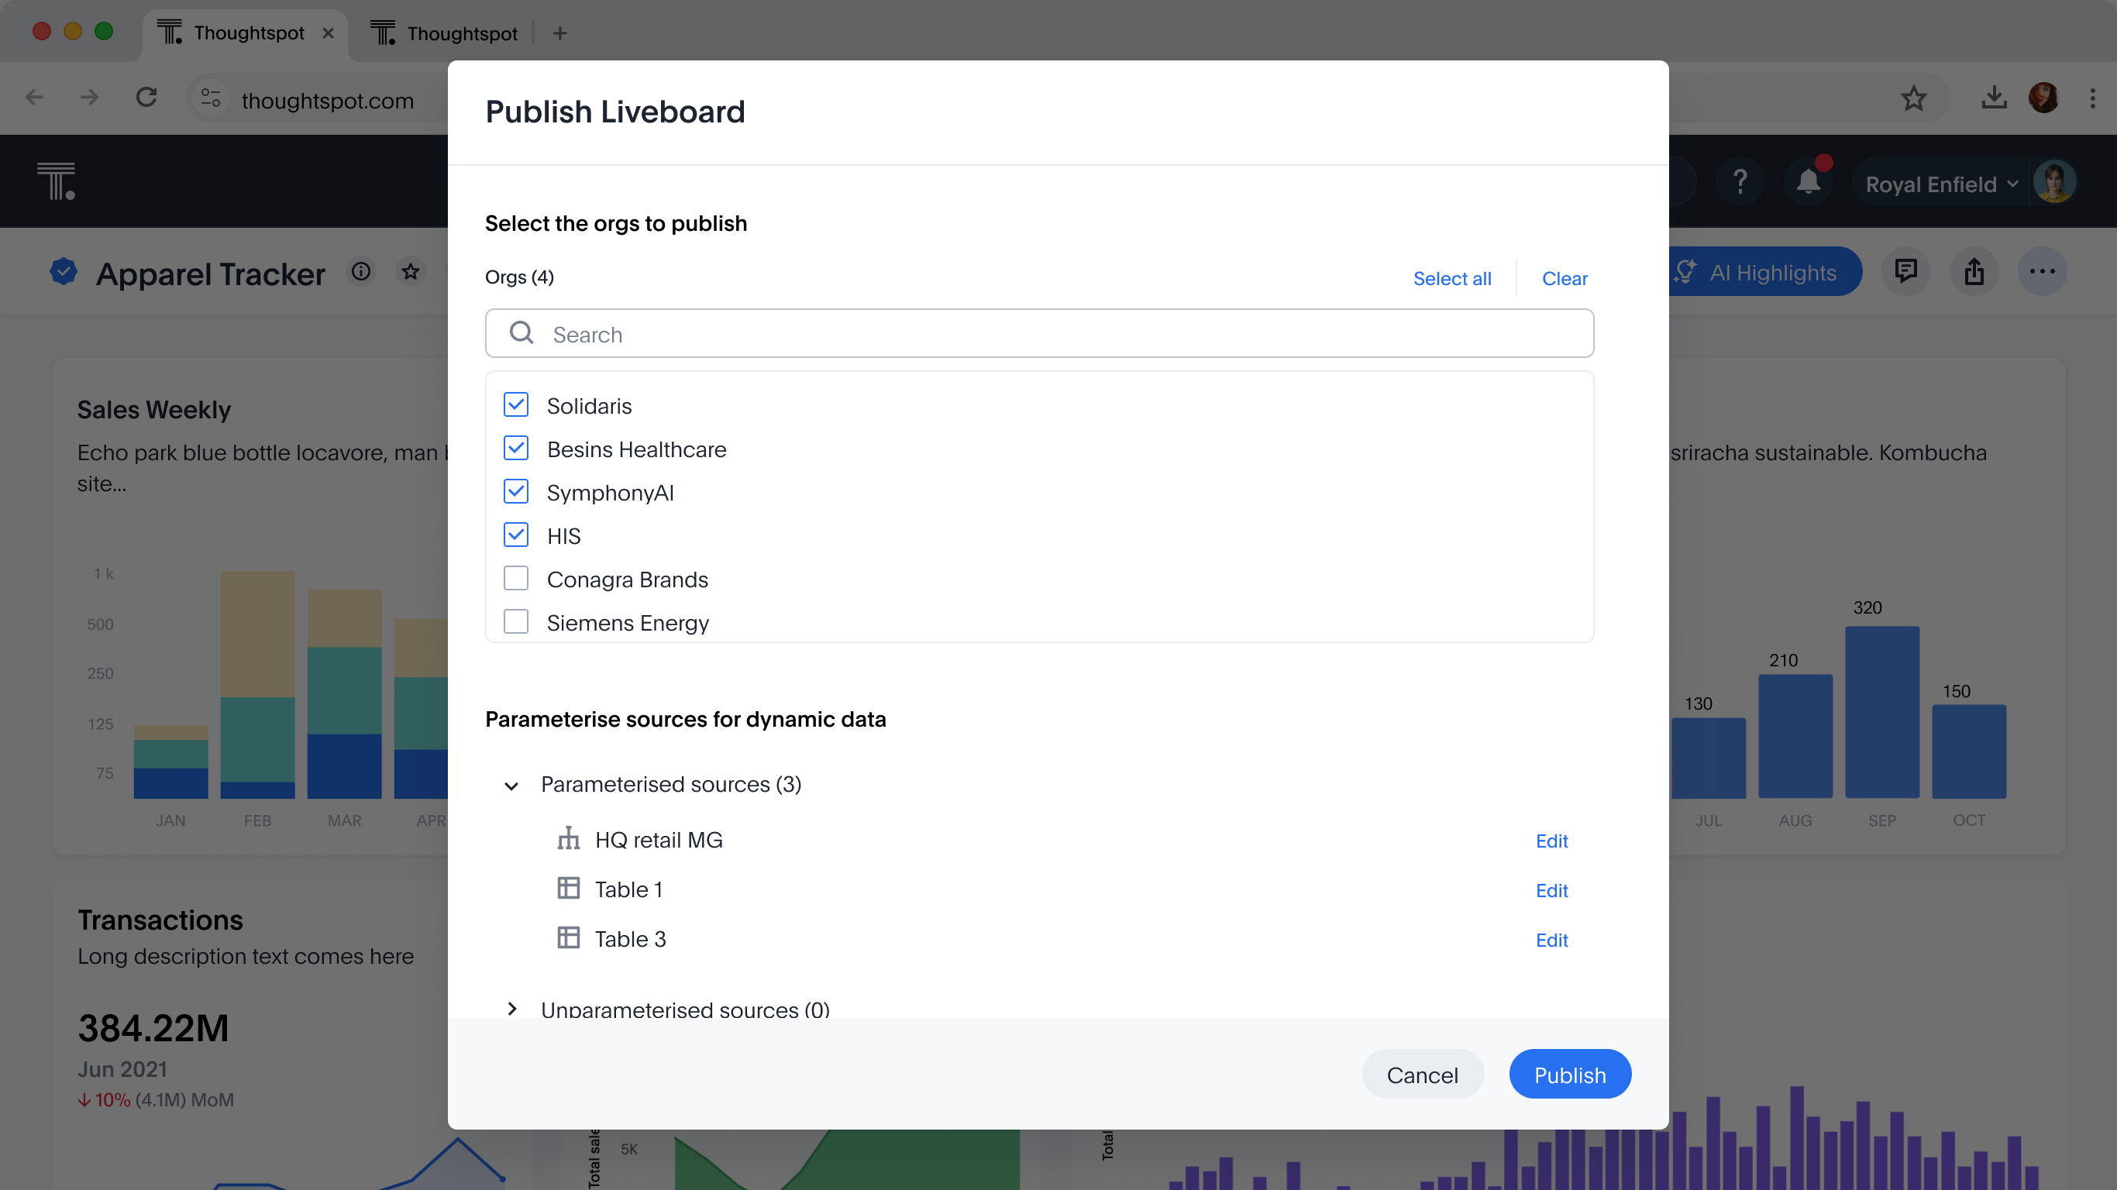The height and width of the screenshot is (1190, 2117).
Task: Reload the current page
Action: point(146,98)
